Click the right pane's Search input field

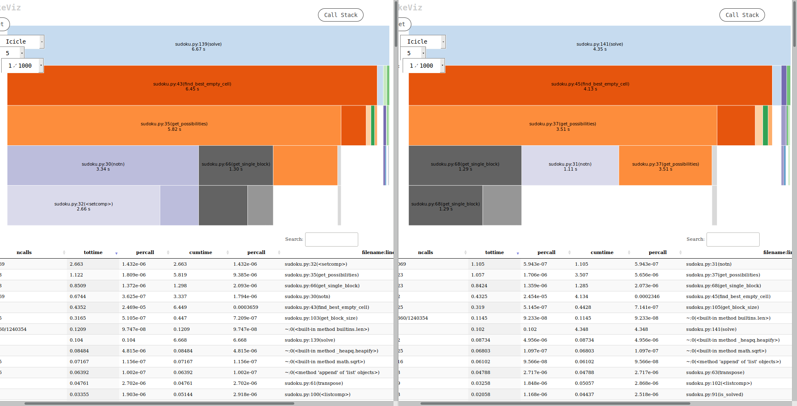coord(733,240)
